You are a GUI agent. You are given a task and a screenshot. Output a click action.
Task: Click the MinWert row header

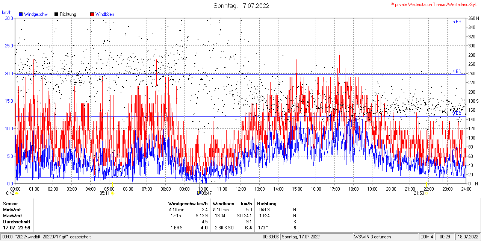(x=12, y=209)
